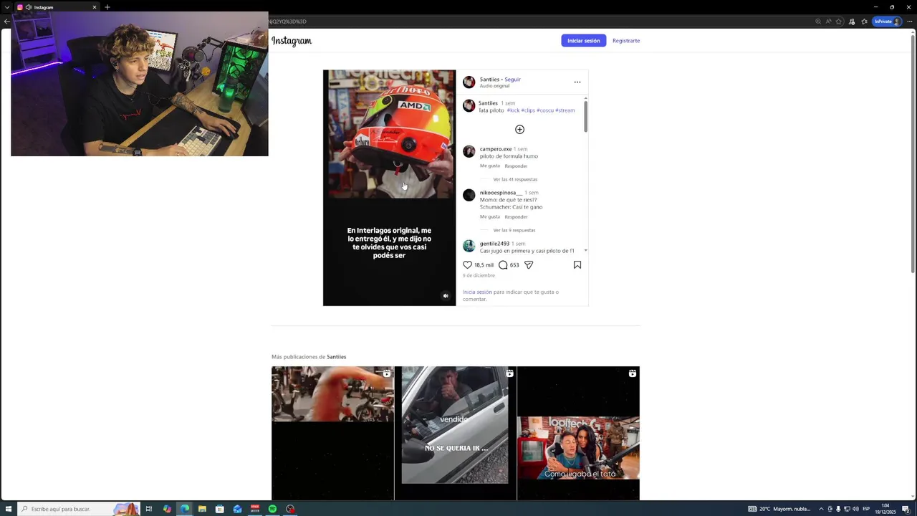The image size is (917, 516).
Task: Open the campero.exe profile picture
Action: coord(469,151)
